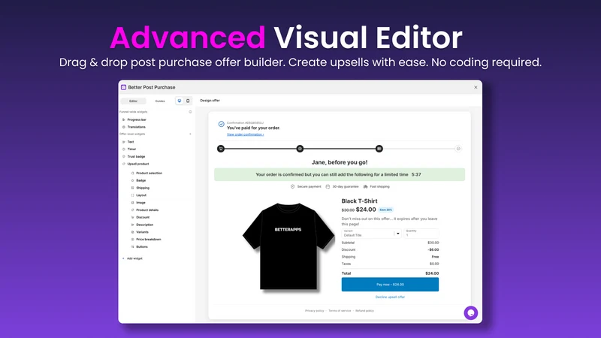Viewport: 601px width, 338px height.
Task: Click the Fast shipping truck icon
Action: pyautogui.click(x=365, y=186)
